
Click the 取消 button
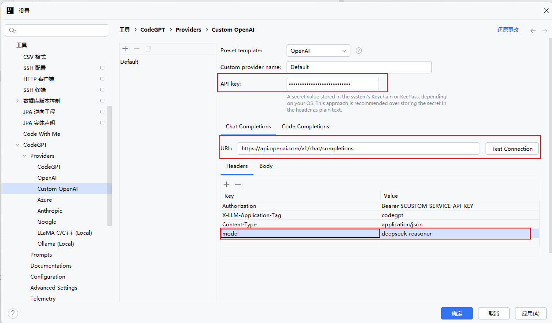tap(494, 313)
